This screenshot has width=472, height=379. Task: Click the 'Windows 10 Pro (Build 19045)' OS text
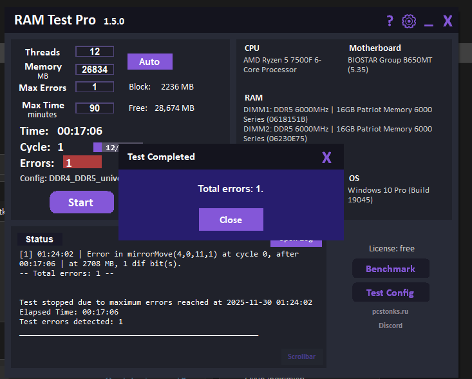point(388,195)
